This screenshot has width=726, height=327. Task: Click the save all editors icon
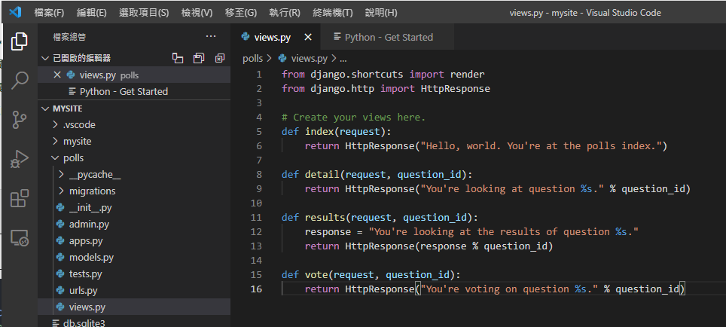tap(199, 58)
